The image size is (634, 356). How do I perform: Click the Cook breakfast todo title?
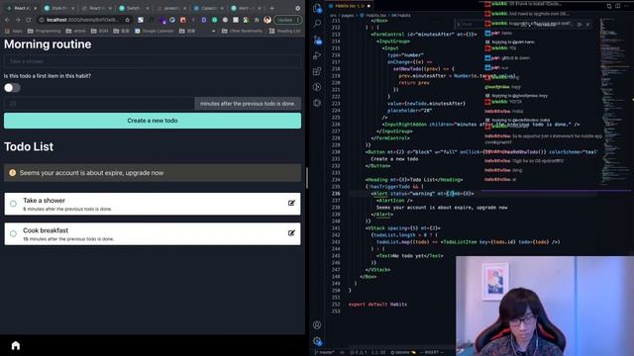(x=46, y=230)
